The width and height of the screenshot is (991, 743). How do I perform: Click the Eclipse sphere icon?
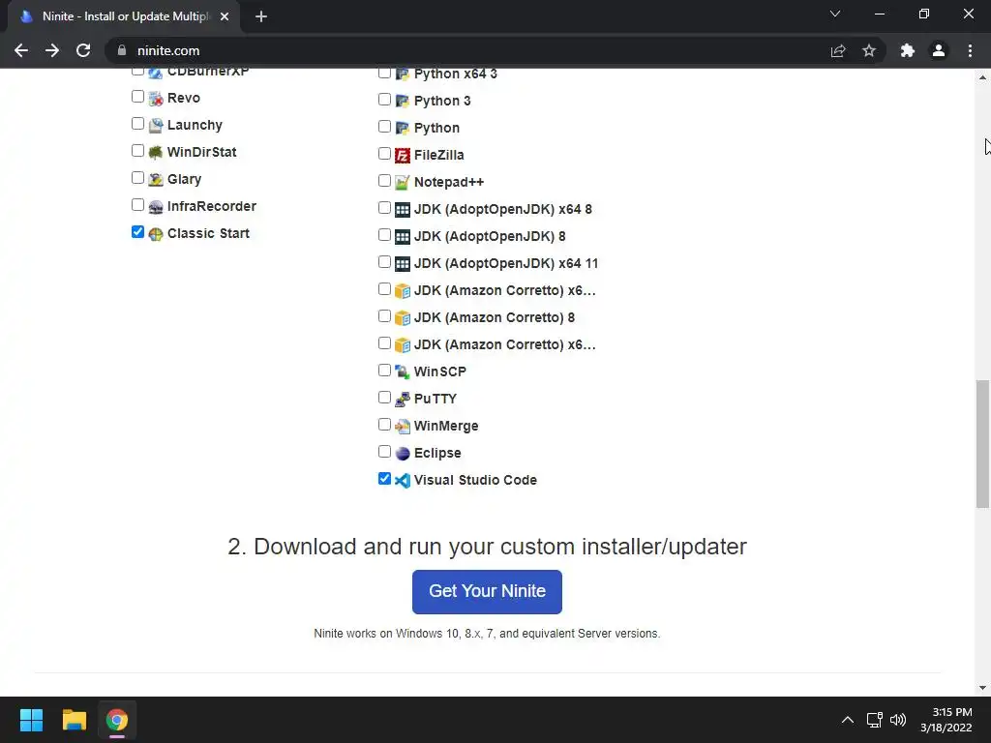tap(402, 454)
